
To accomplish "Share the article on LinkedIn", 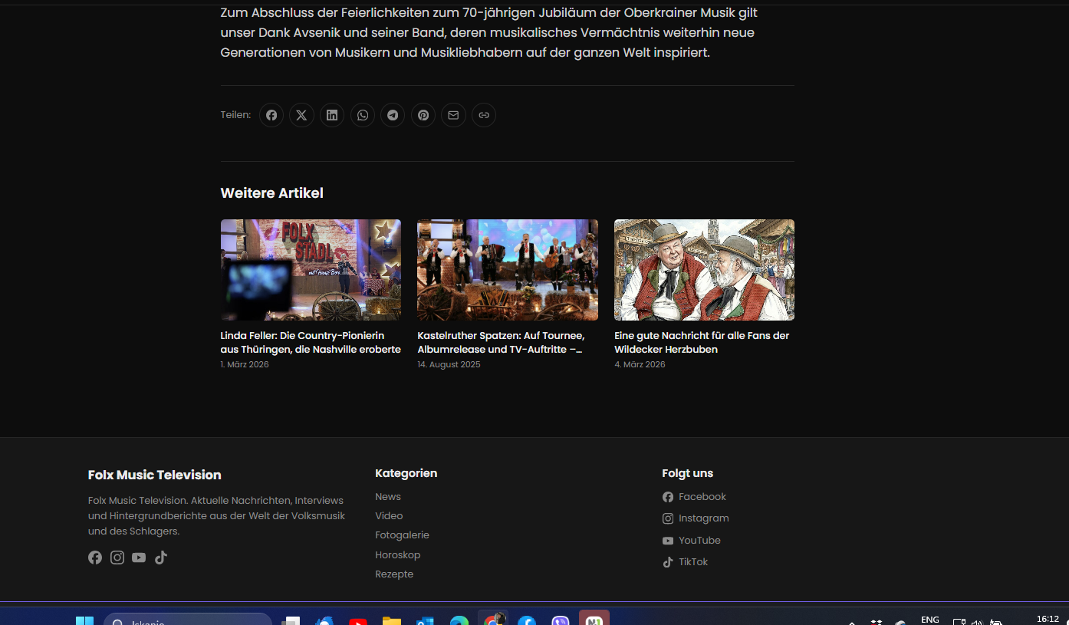I will (x=332, y=115).
